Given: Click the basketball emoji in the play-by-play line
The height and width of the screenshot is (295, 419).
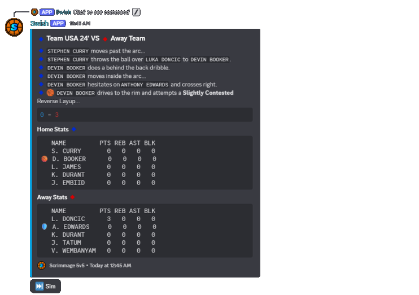Looking at the screenshot, I should [x=50, y=93].
